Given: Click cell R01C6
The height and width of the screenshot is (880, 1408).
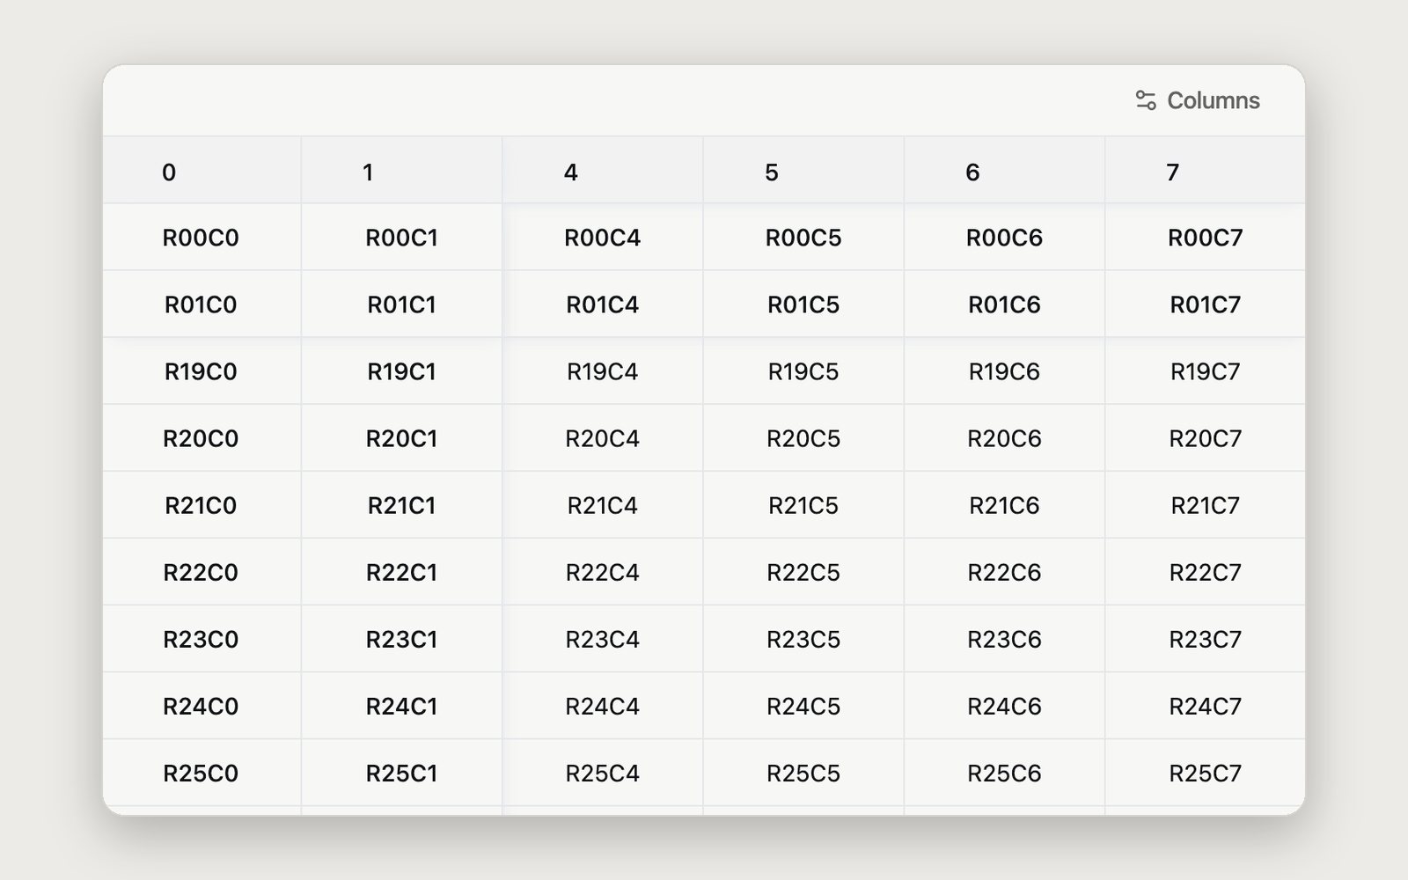Looking at the screenshot, I should tap(1004, 304).
